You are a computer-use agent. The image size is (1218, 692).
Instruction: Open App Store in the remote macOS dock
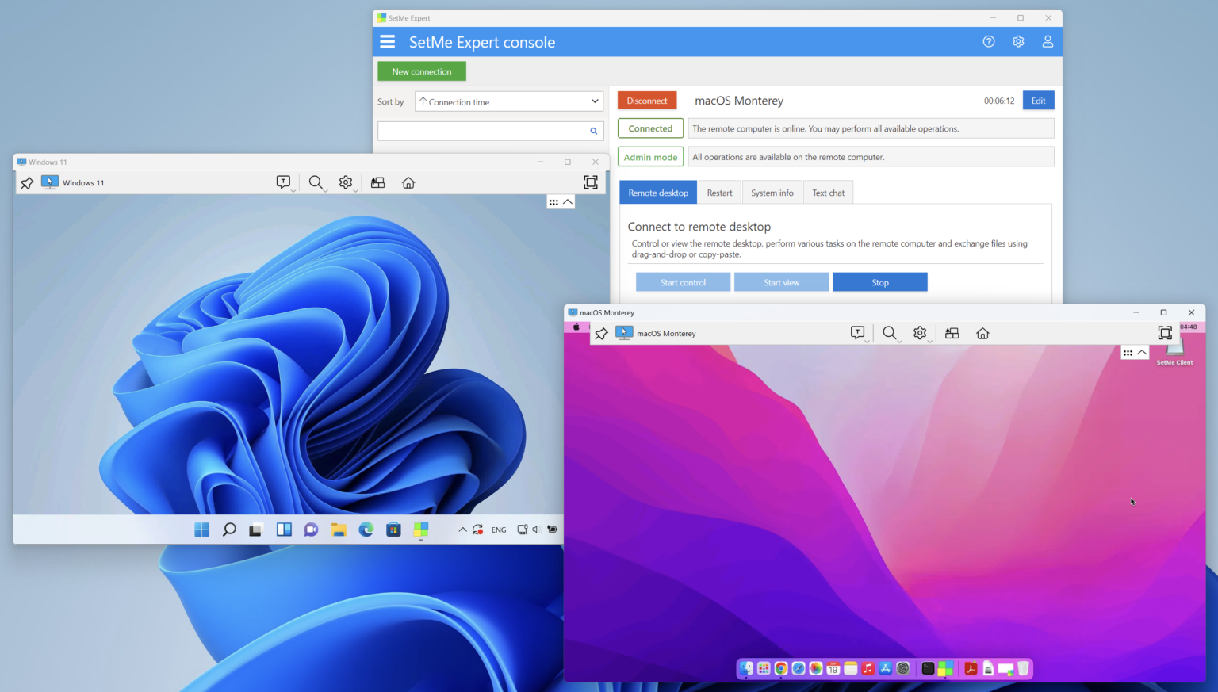coord(886,668)
